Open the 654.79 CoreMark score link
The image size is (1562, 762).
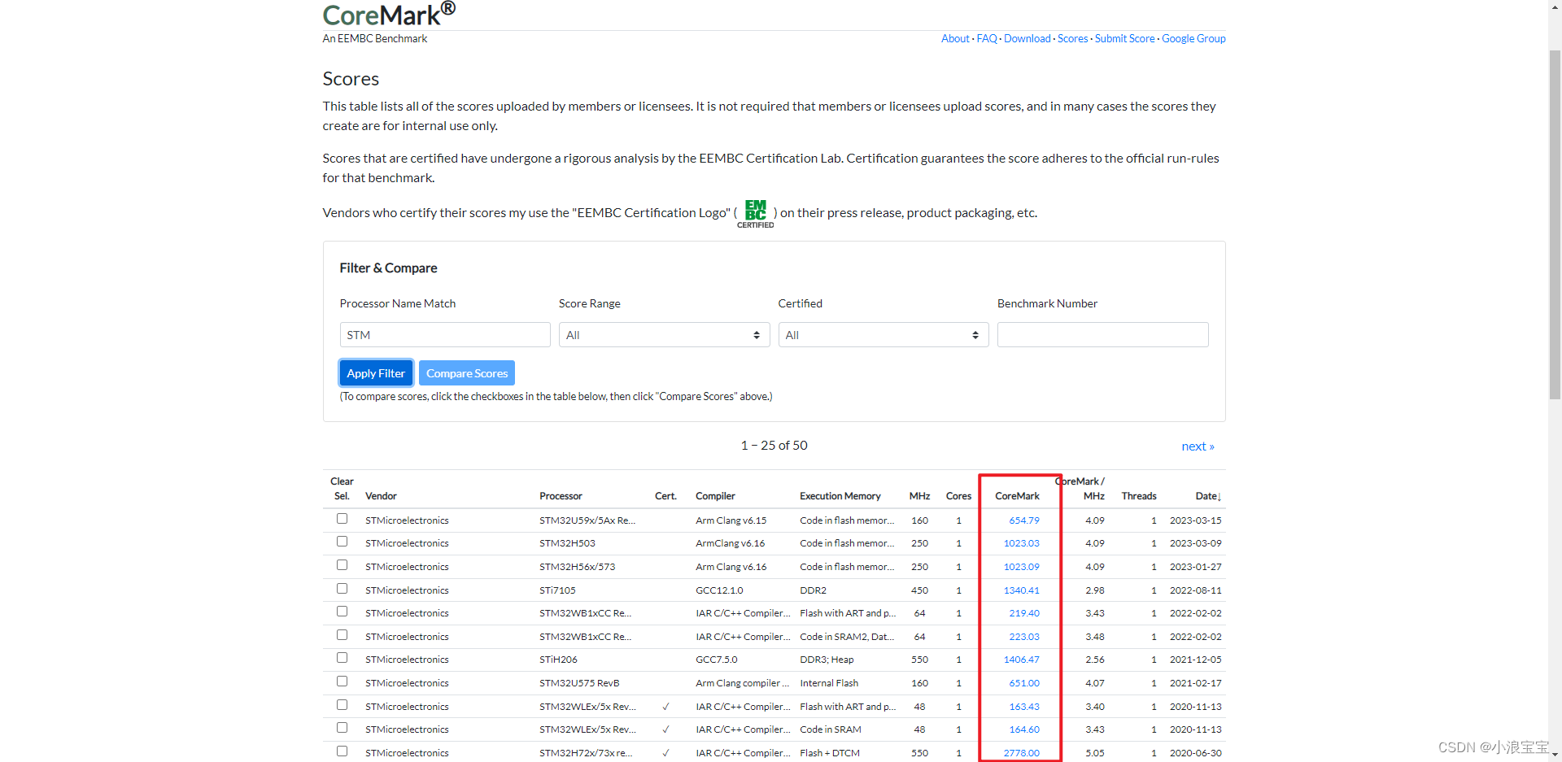[1024, 520]
